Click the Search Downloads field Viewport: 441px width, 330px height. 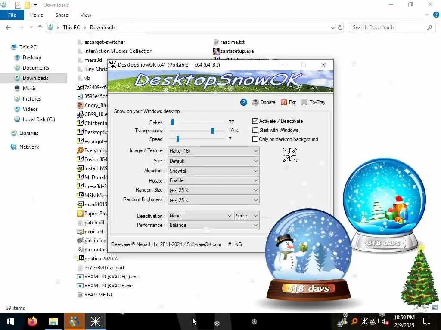pos(392,27)
